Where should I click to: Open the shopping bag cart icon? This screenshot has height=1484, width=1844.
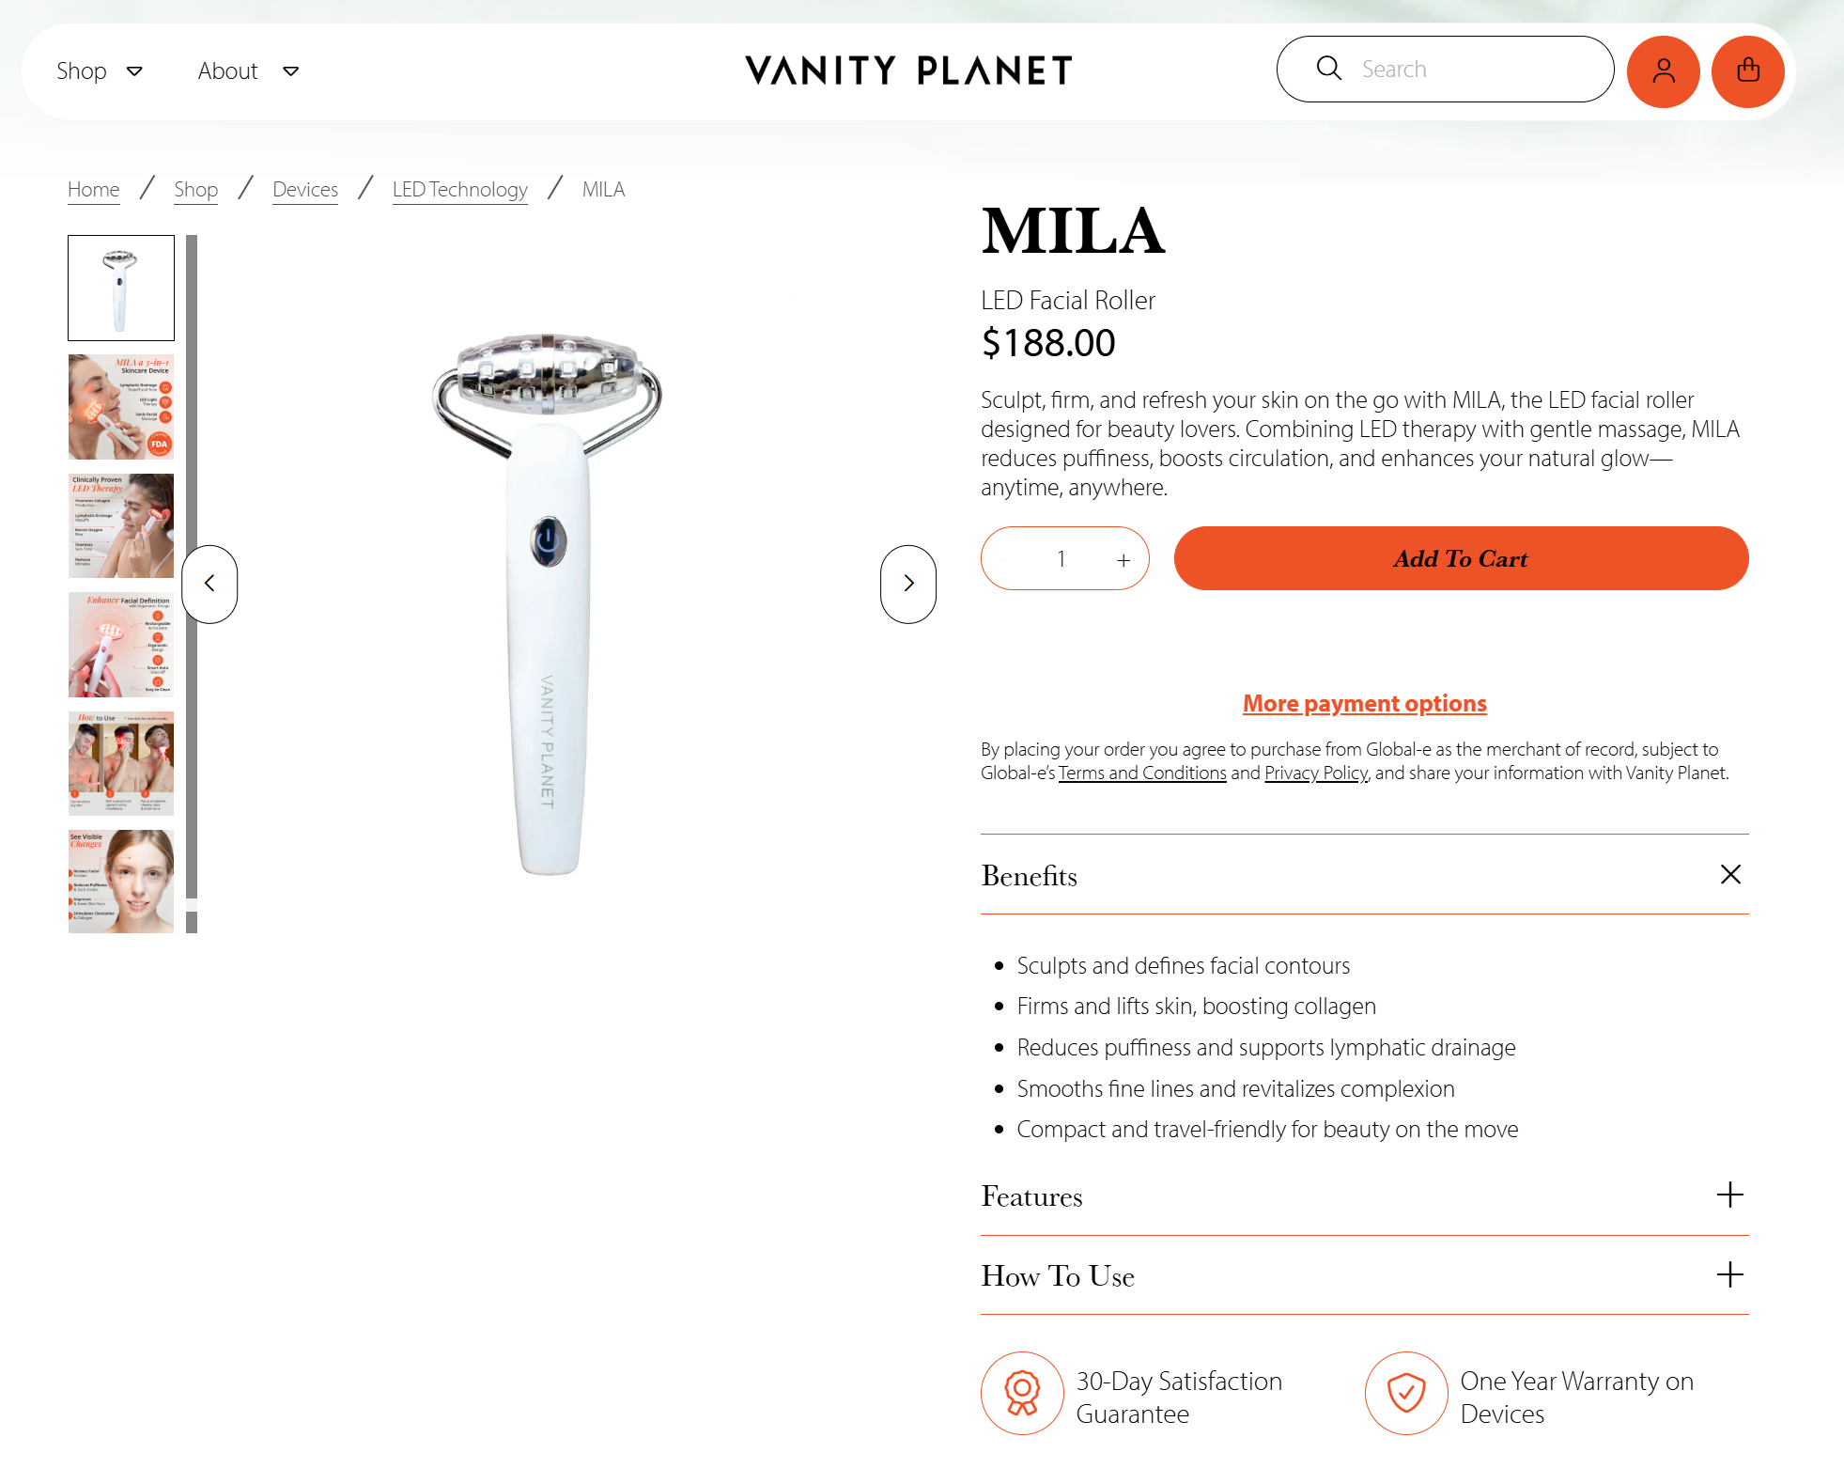[1747, 71]
